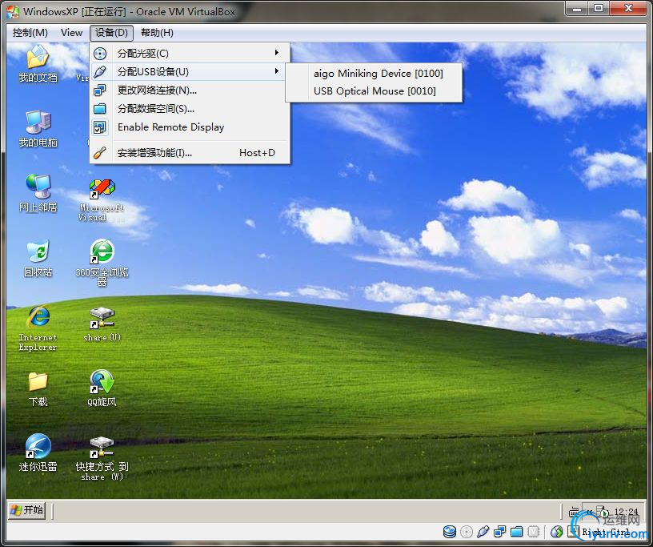The height and width of the screenshot is (547, 653).
Task: Open share (U) network drive shortcut
Action: 102,324
